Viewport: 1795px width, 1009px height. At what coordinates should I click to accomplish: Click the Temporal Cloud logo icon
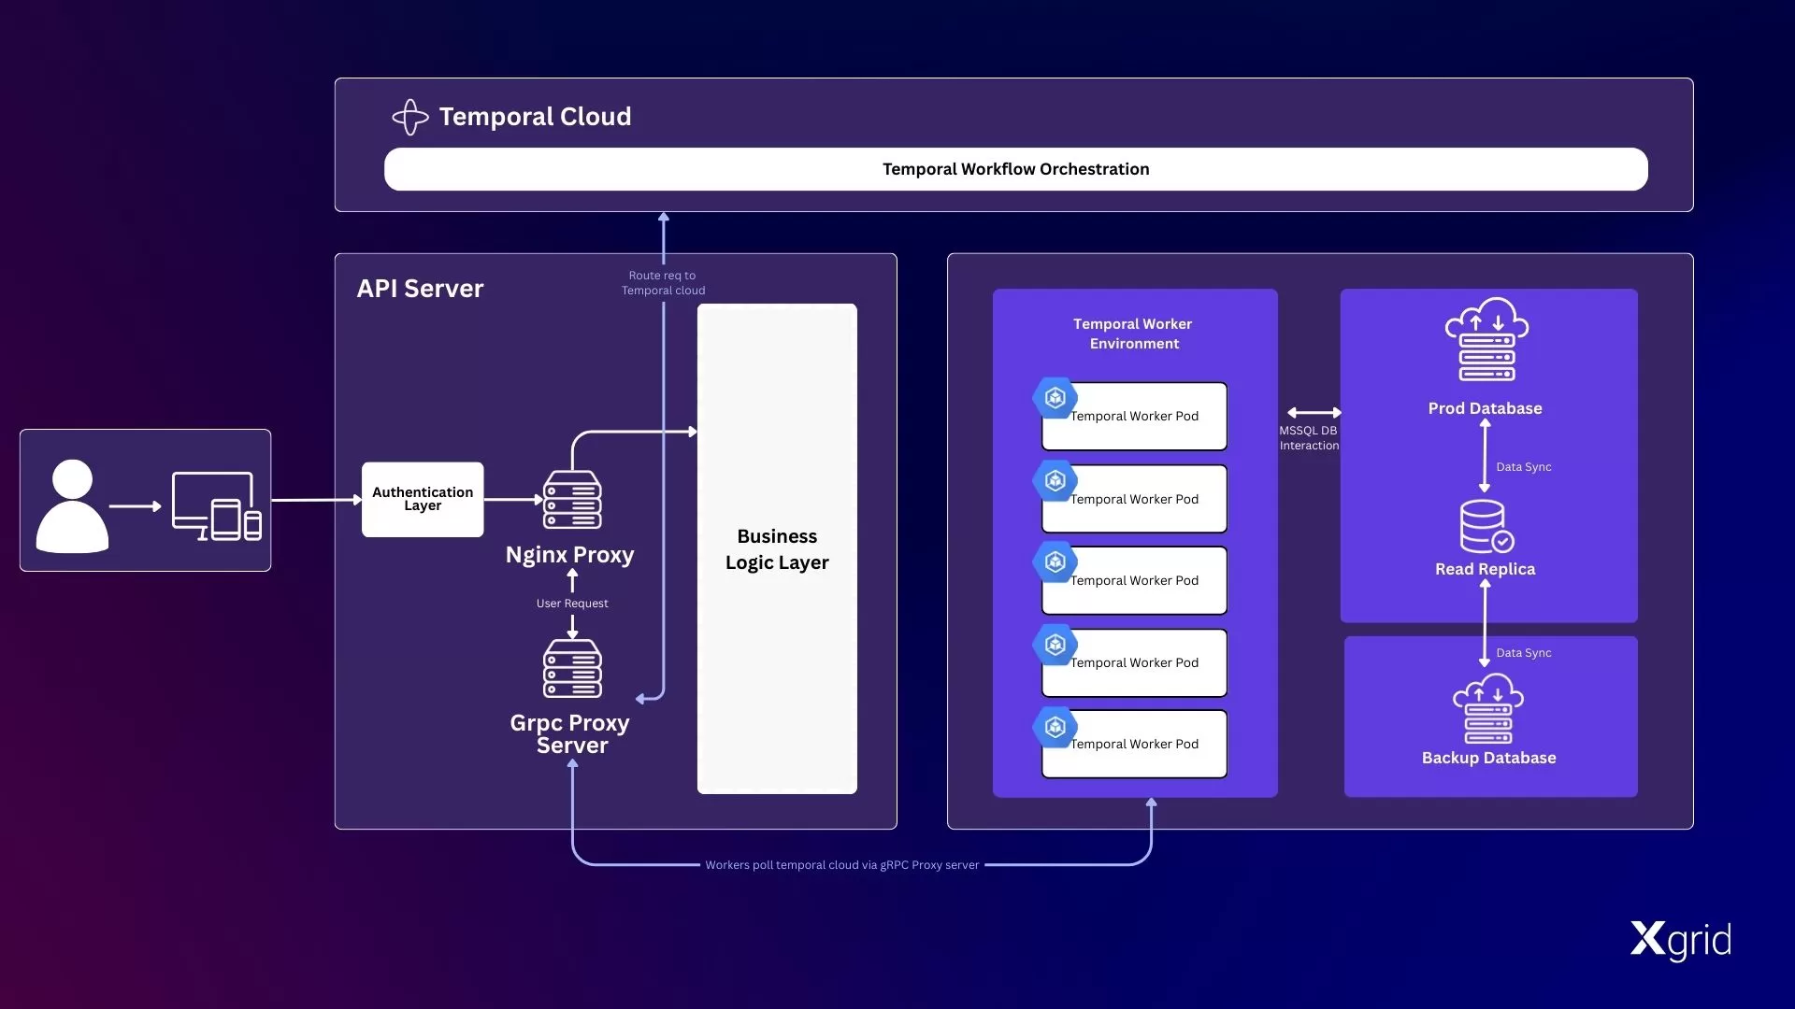tap(409, 117)
